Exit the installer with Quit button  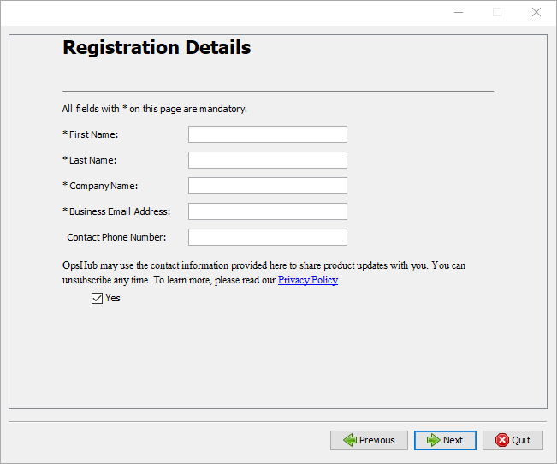tap(513, 440)
